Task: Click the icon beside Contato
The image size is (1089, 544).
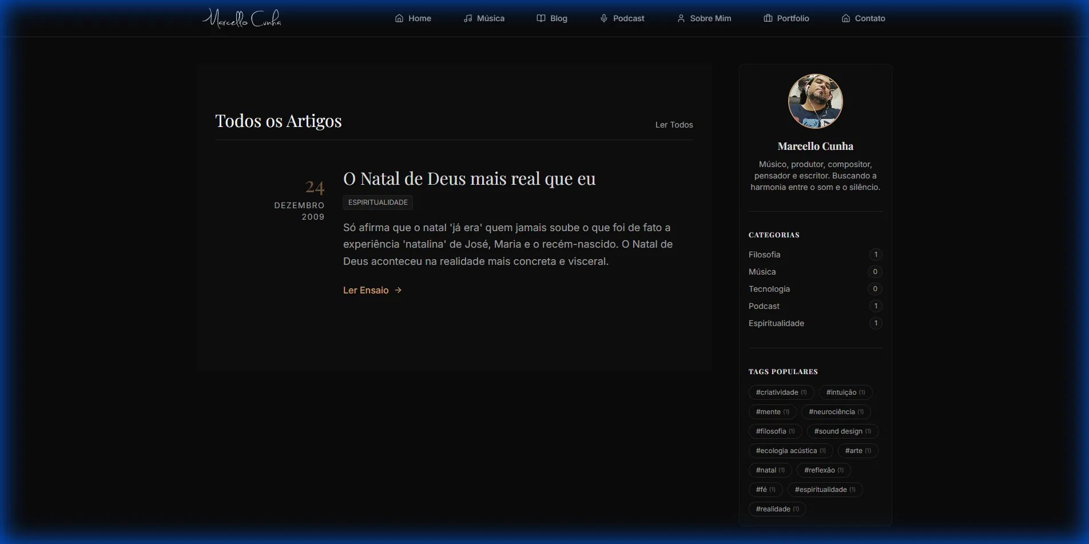Action: pos(846,18)
